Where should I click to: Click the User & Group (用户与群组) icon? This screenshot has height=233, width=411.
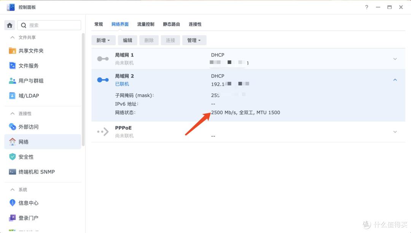12,81
